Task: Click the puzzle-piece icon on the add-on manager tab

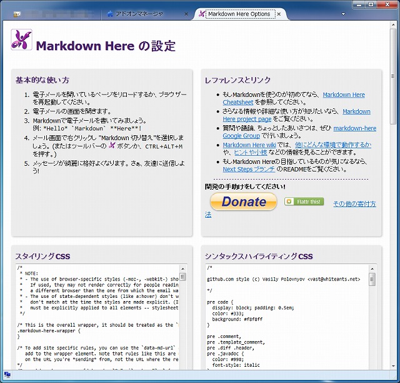Action: pyautogui.click(x=110, y=14)
